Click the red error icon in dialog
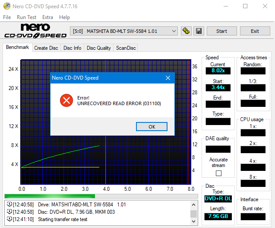Screen dimensions: 275x228 [x=66, y=100]
